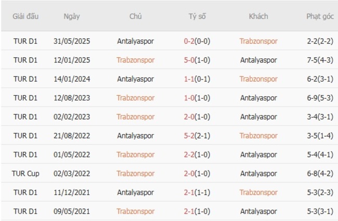
Task: Open Trabzonspor link in 31/05/2025 row
Action: pos(258,41)
